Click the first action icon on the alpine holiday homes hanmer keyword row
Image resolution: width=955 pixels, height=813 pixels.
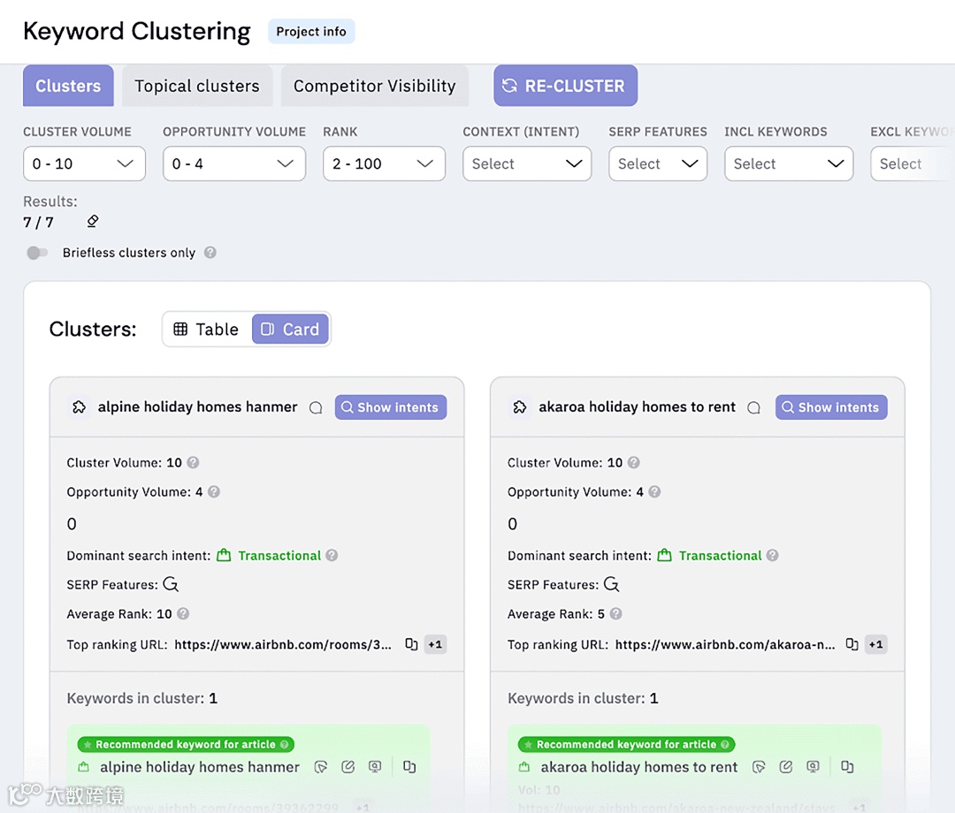pos(321,767)
